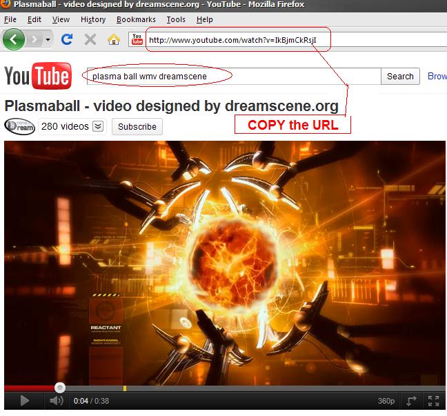
Task: Open the Tools menu
Action: pyautogui.click(x=176, y=19)
